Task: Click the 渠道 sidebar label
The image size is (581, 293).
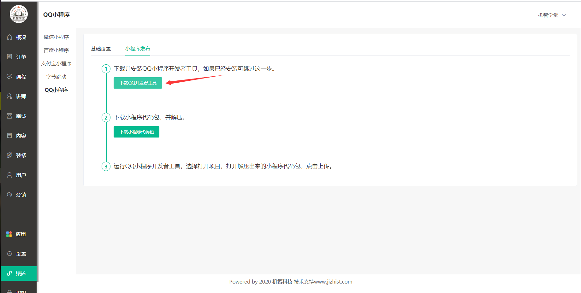Action: [21, 273]
